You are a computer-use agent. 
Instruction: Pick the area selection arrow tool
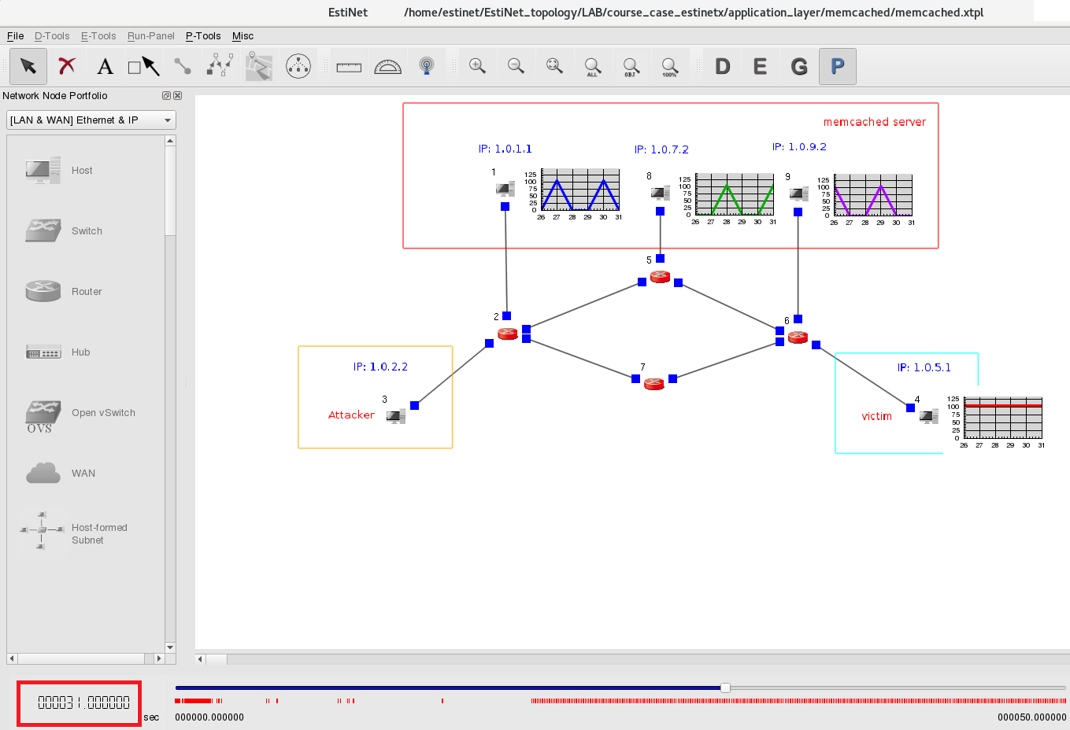[143, 66]
